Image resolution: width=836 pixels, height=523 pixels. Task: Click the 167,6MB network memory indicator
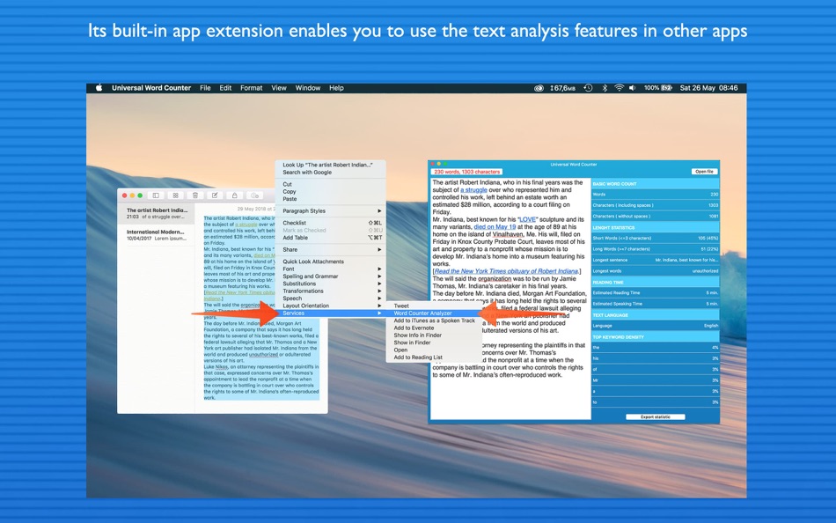click(x=562, y=88)
